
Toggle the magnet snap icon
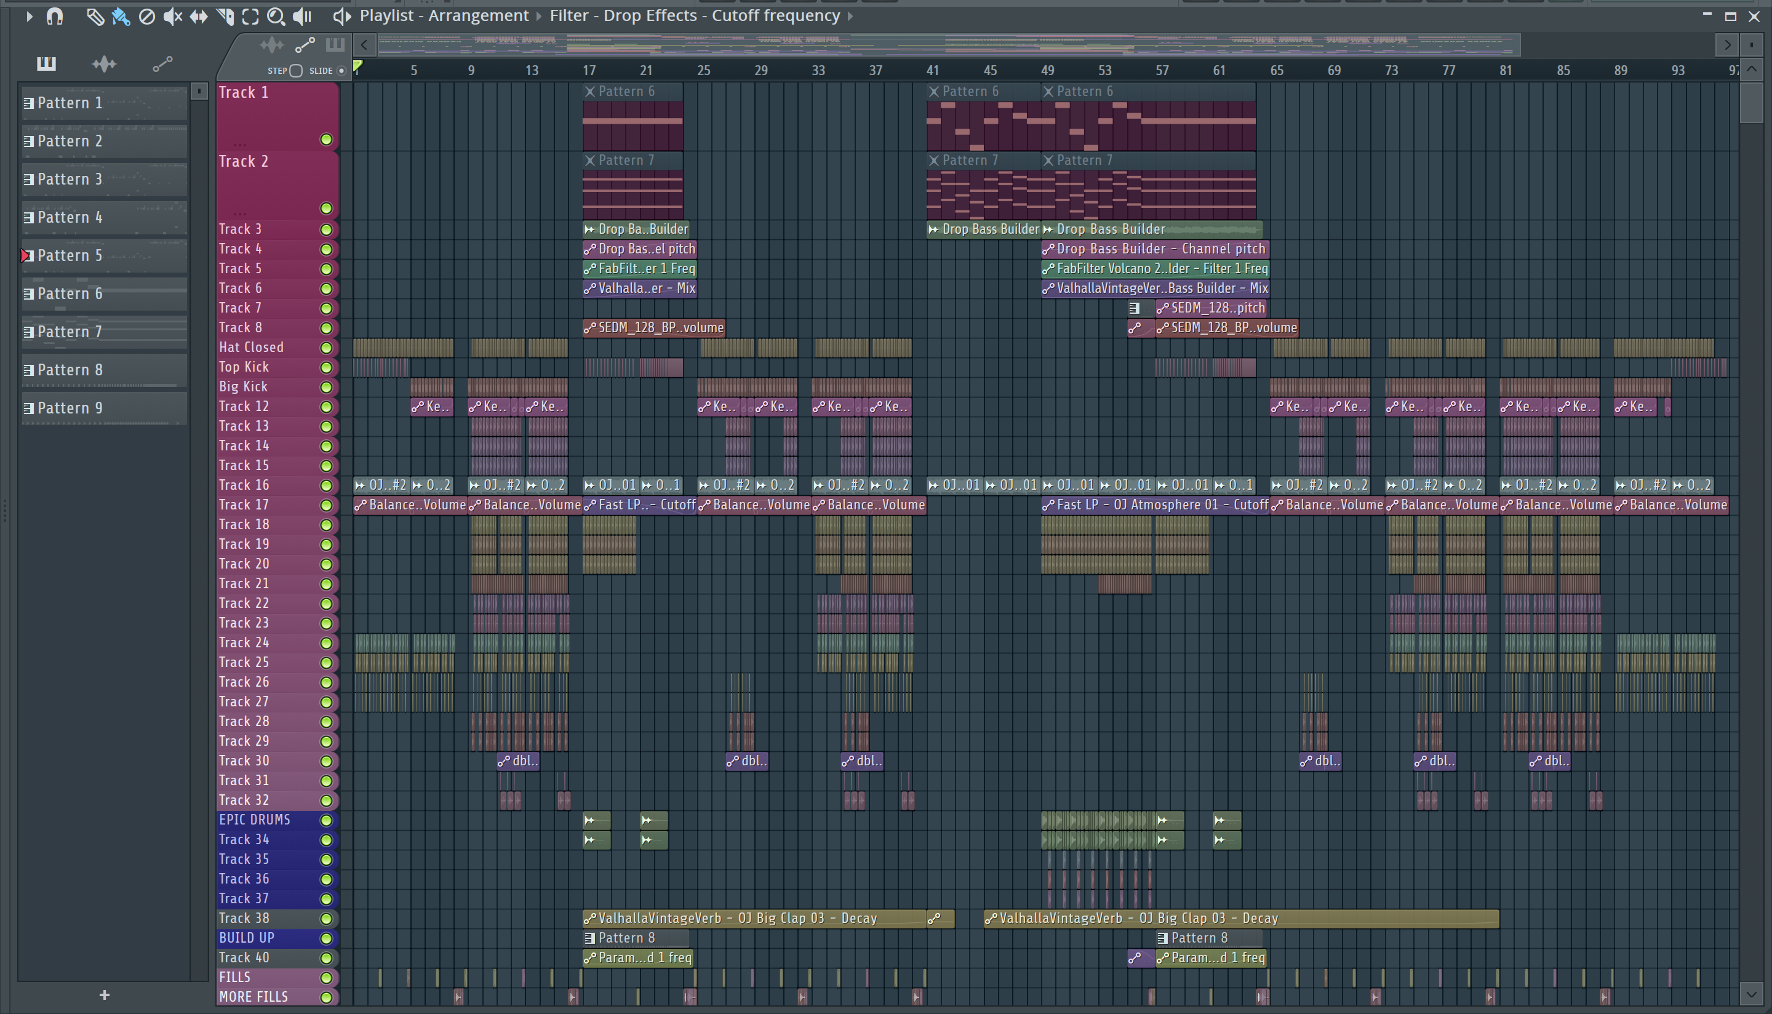pos(54,16)
